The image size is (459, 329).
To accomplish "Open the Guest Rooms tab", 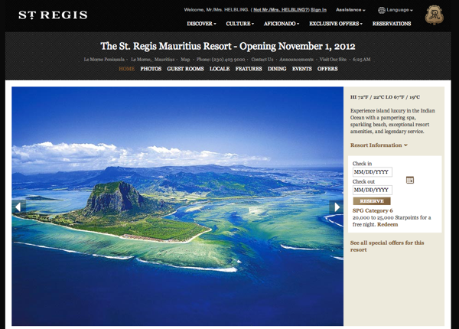I will tap(185, 69).
